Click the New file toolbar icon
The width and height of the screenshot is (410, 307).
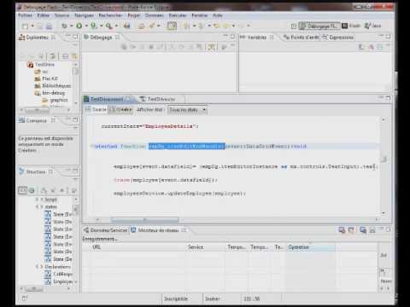pos(25,26)
